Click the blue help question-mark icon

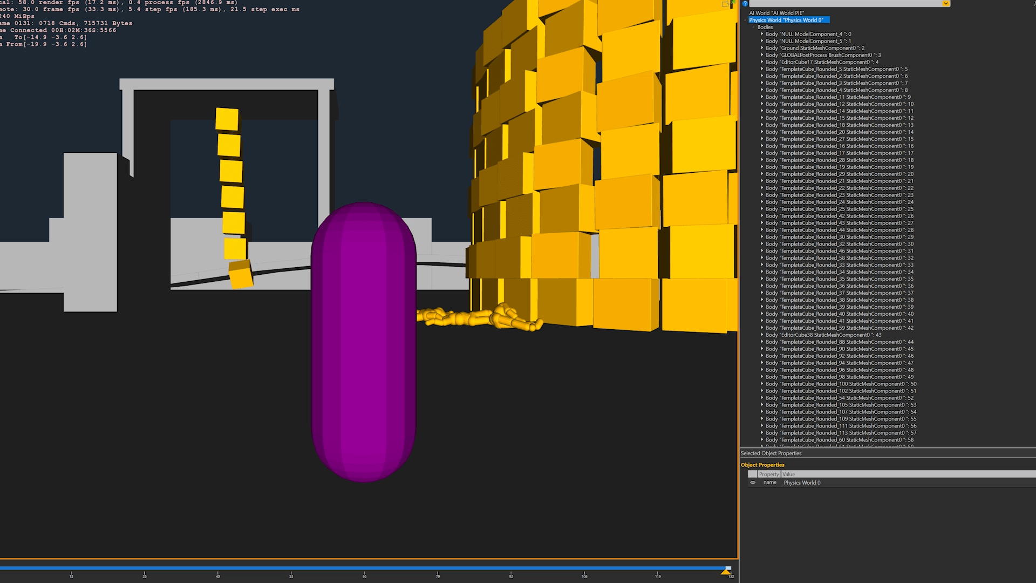tap(745, 4)
